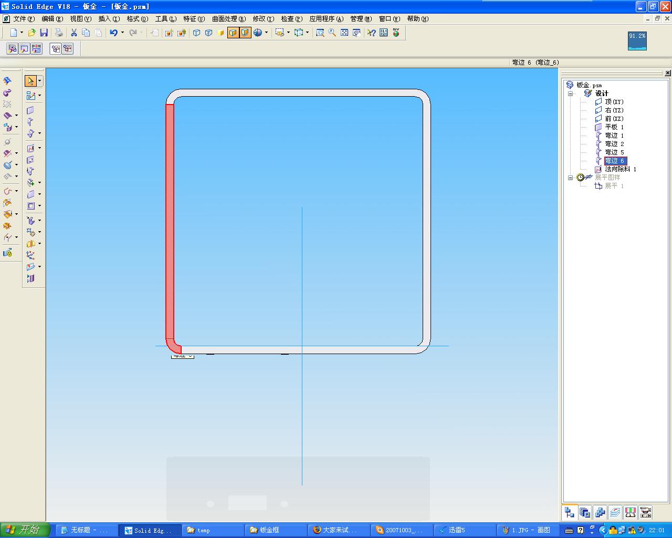Open the dropdown beside the Contour Flange tool

(x=39, y=133)
